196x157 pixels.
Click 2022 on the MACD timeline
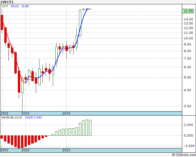point(25,150)
